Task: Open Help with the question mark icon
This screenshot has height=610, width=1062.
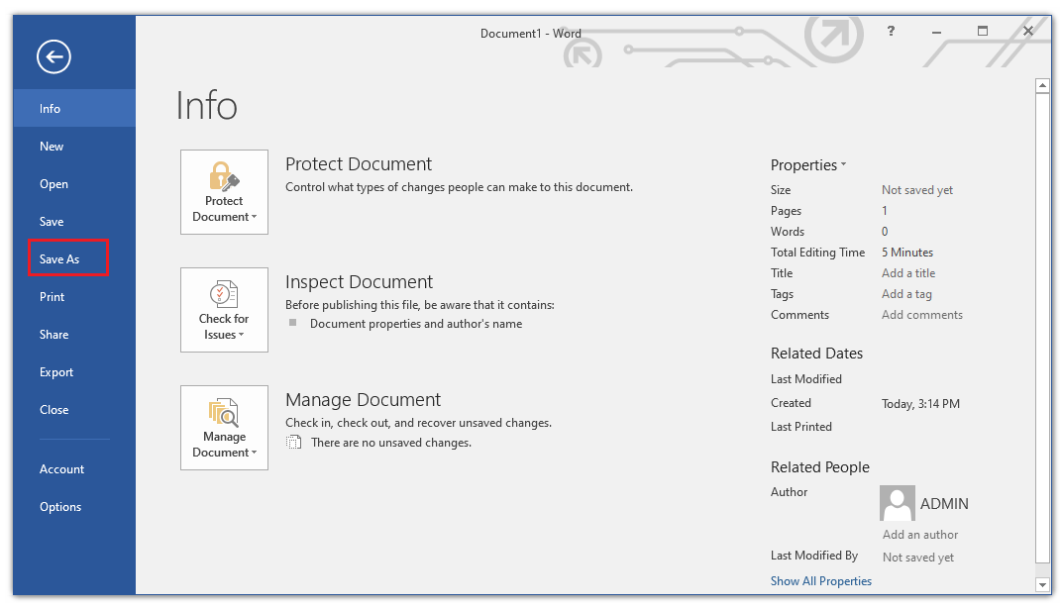Action: [x=891, y=31]
